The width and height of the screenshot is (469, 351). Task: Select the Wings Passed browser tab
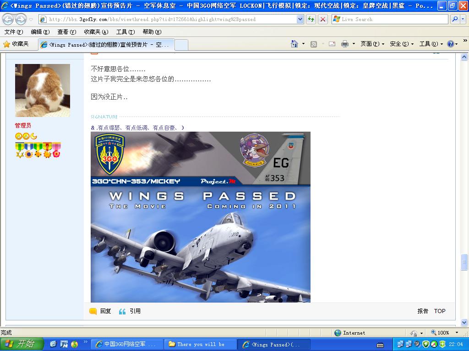coord(106,45)
